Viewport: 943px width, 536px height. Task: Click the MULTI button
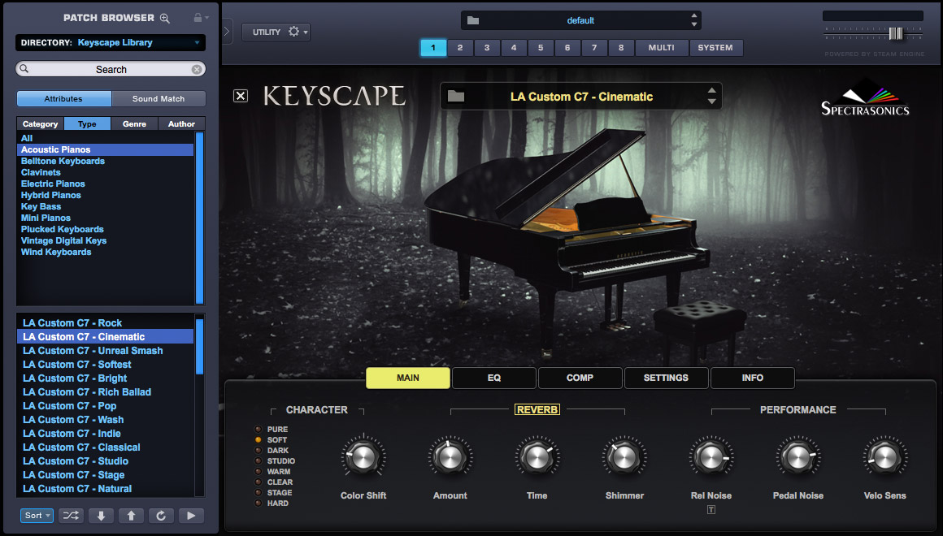click(x=661, y=47)
